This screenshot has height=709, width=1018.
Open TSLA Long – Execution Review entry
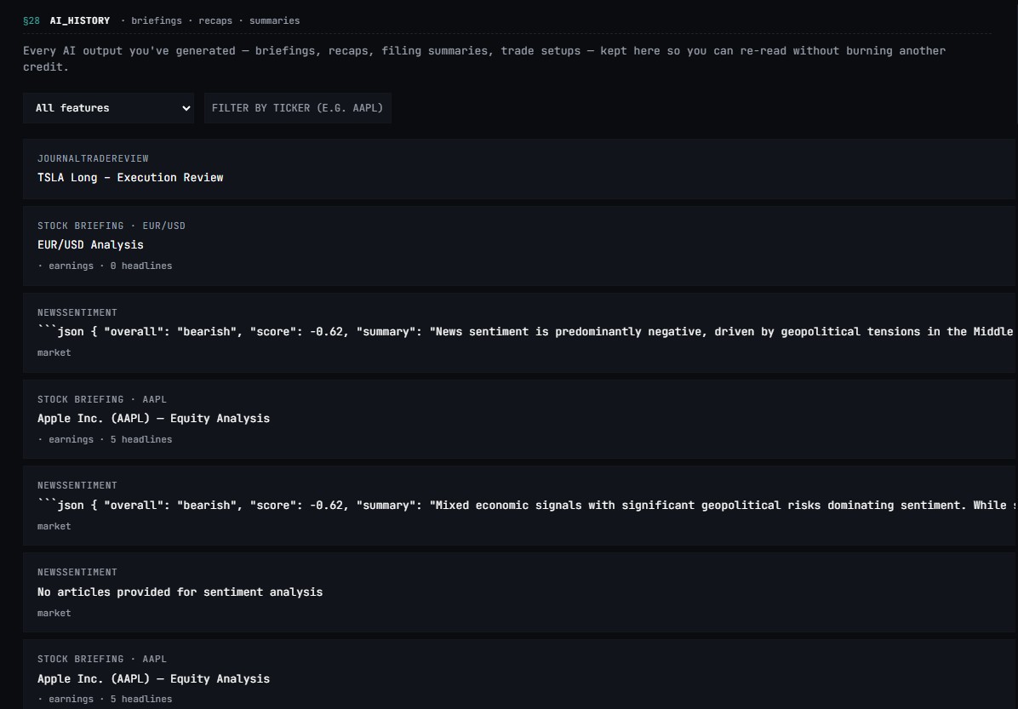[x=519, y=169]
